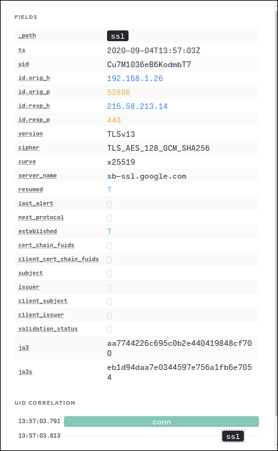Click the uid value Cu7M1036eB6KodmbT7

click(149, 65)
